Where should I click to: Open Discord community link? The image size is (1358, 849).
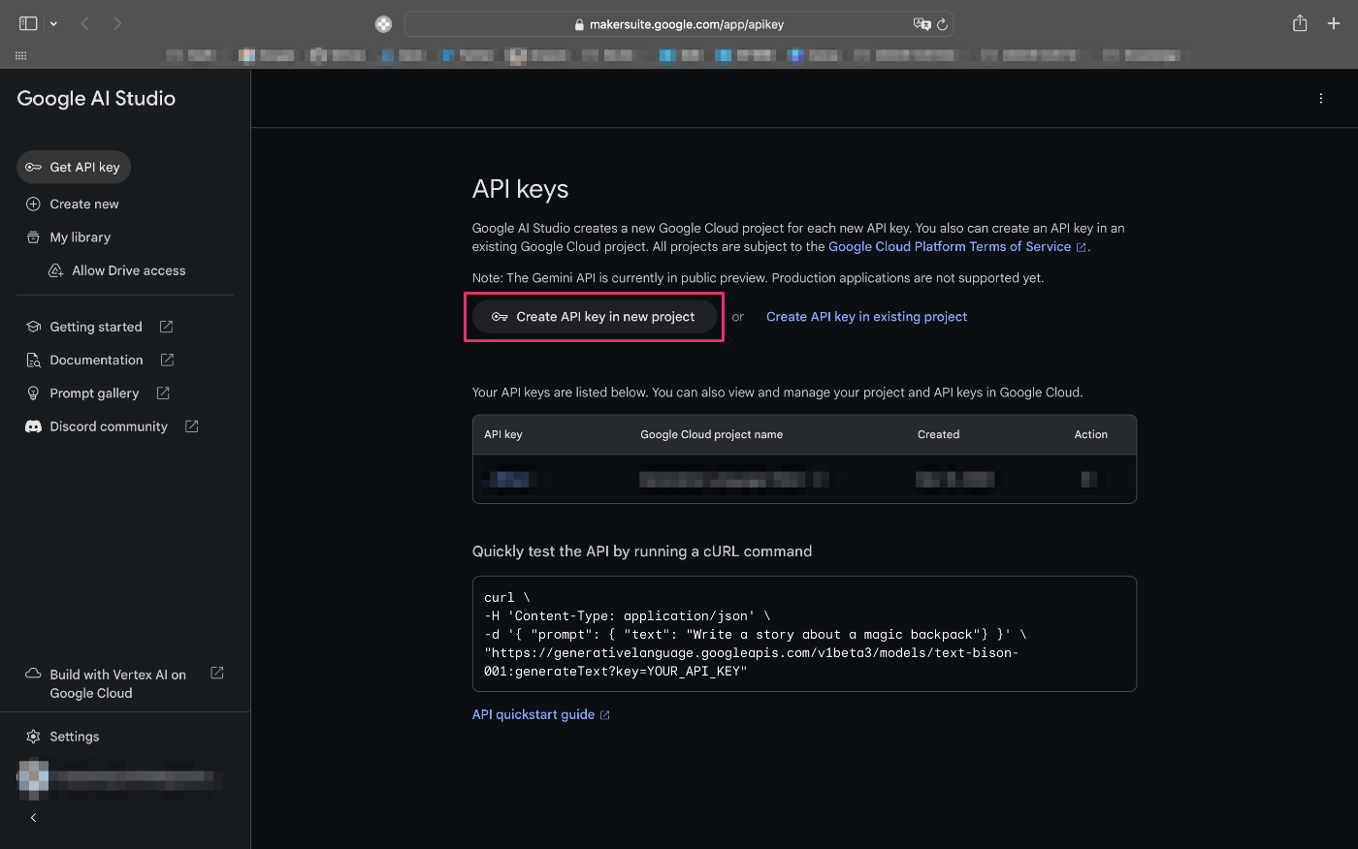coord(109,426)
